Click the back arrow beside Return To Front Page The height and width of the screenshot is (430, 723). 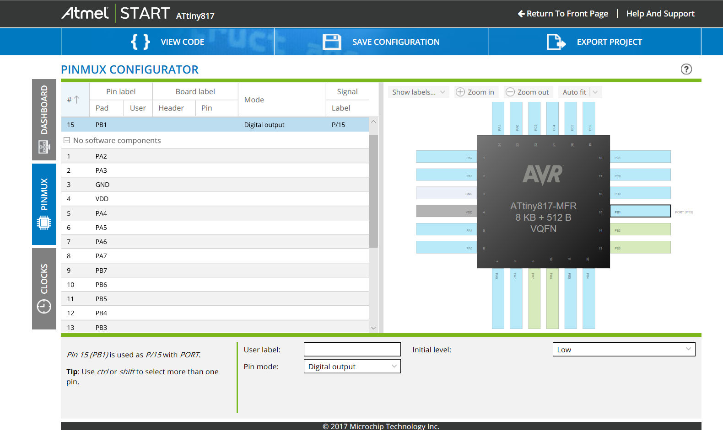521,14
